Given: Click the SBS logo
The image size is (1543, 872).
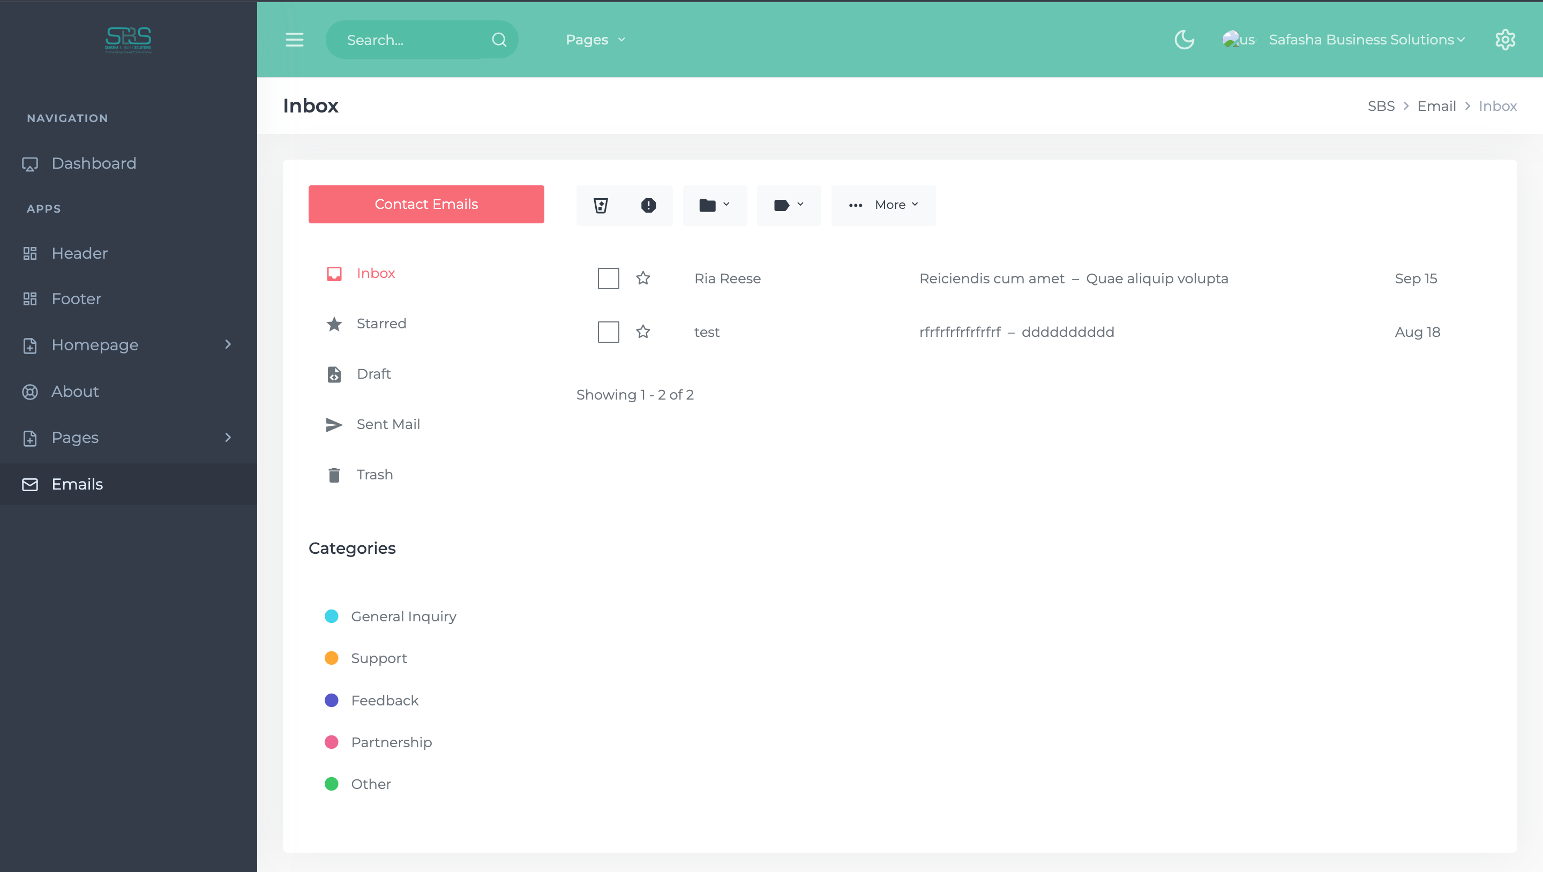Looking at the screenshot, I should pos(128,40).
